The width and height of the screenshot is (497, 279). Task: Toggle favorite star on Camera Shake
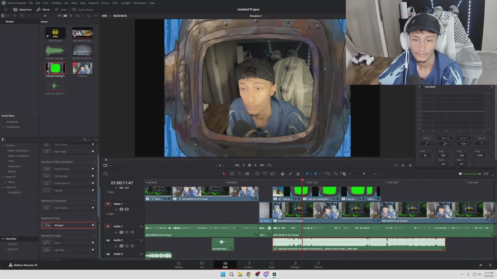(93, 169)
